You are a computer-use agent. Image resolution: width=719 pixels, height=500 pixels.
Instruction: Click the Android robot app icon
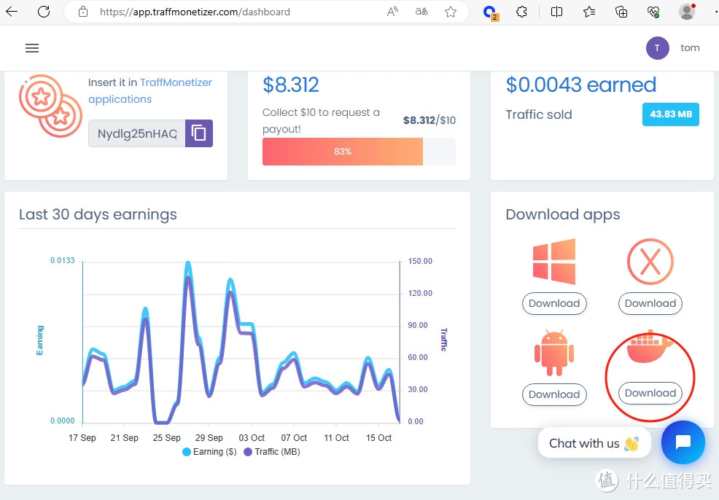[x=554, y=353]
